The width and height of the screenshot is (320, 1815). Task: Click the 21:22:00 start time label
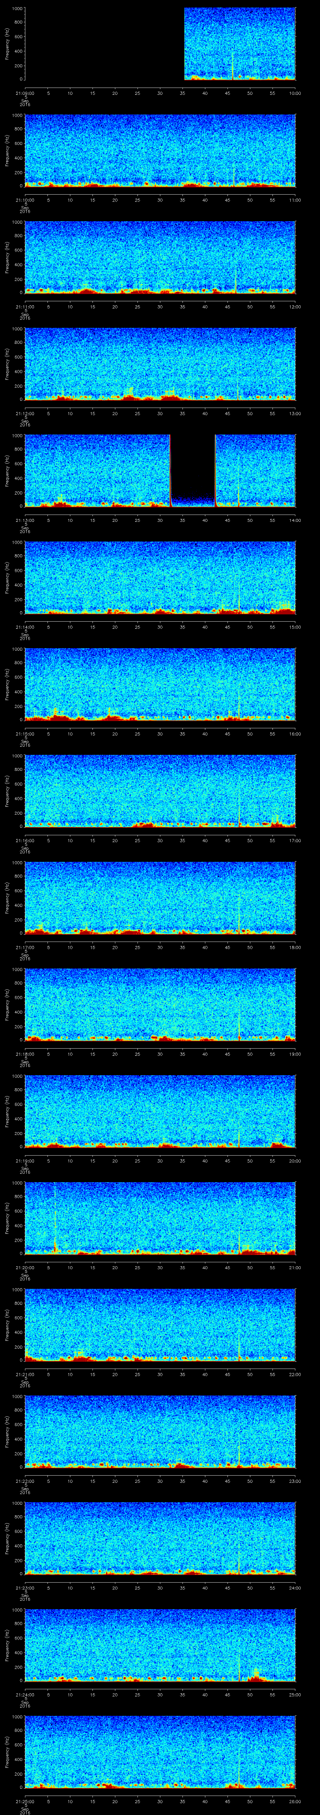pos(25,1480)
